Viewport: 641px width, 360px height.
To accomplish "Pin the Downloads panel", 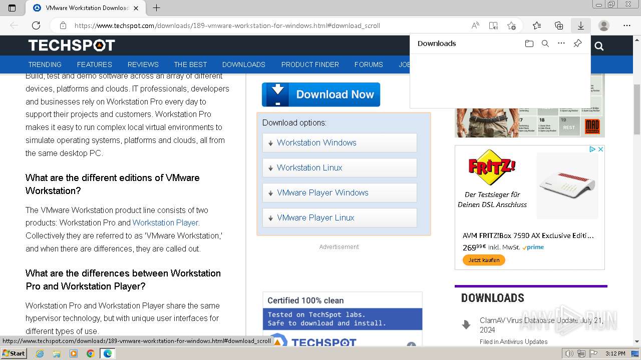I will click(x=577, y=43).
